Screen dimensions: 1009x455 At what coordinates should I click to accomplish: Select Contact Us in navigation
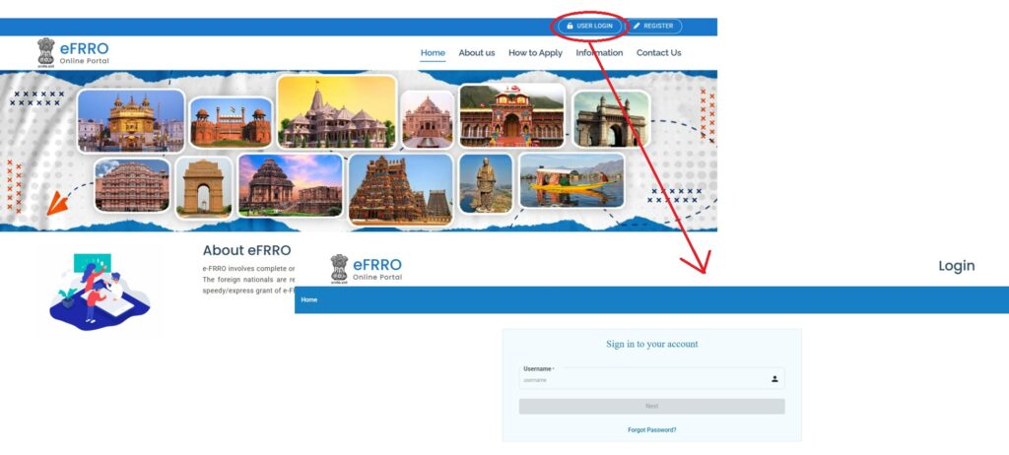pyautogui.click(x=658, y=53)
